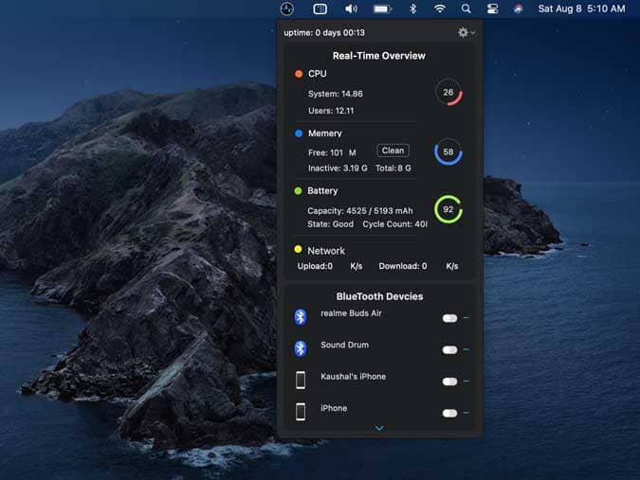Click the State: Good text
The width and height of the screenshot is (640, 480).
[x=330, y=224]
